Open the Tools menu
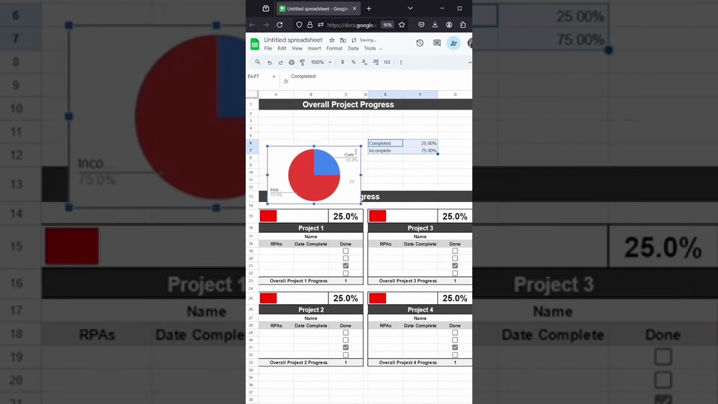Viewport: 718px width, 404px height. pos(370,48)
